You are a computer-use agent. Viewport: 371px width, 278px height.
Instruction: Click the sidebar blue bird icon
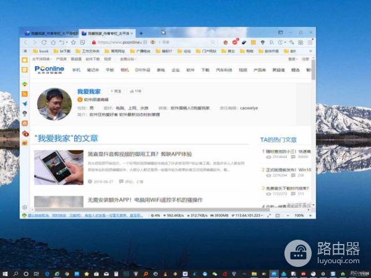[25, 104]
